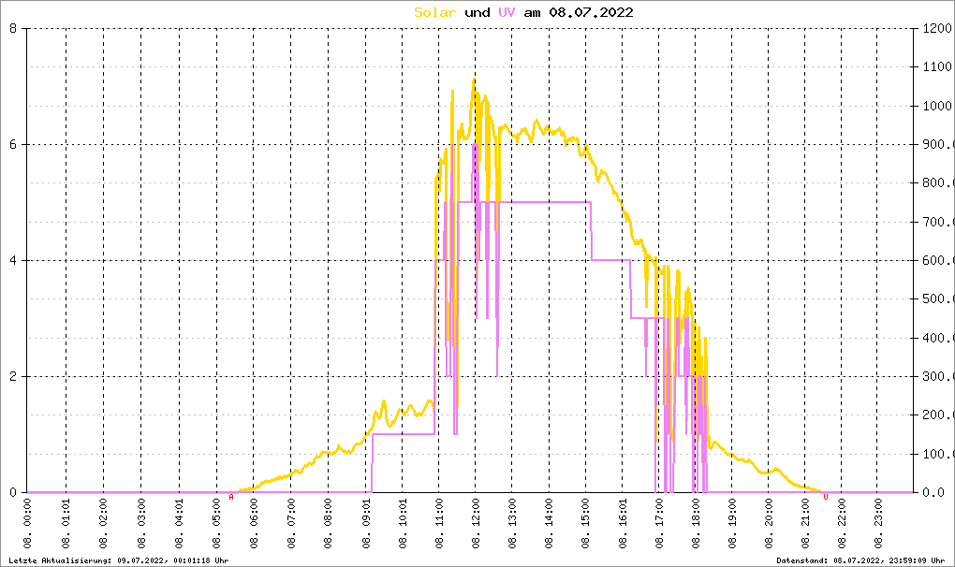The image size is (955, 567).
Task: Click the right axis value '300.0'
Action: click(x=937, y=376)
